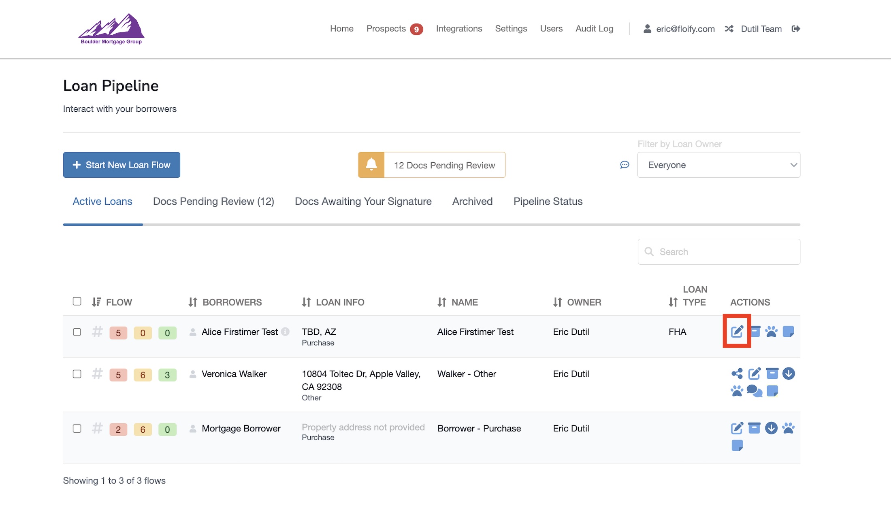Screen dimensions: 891x514
Task: Click the logout icon in top navigation
Action: pyautogui.click(x=796, y=29)
